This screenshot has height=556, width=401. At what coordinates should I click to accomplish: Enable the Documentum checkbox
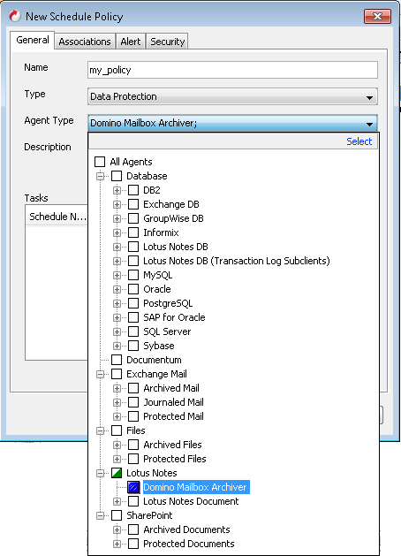coord(117,360)
